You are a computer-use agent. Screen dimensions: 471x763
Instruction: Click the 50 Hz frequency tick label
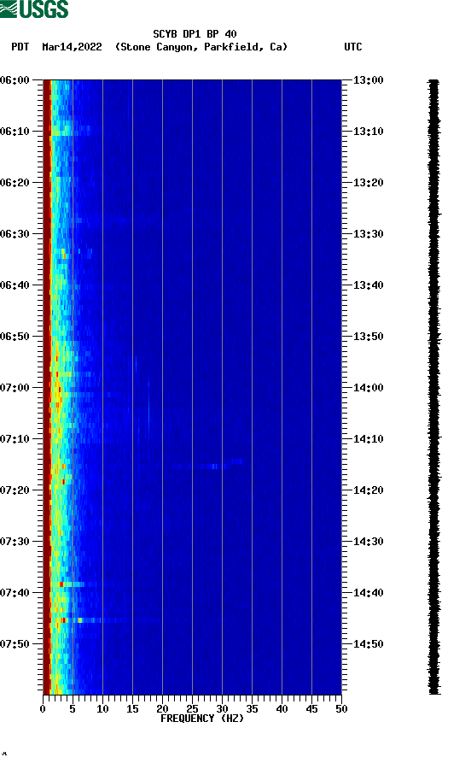(341, 709)
